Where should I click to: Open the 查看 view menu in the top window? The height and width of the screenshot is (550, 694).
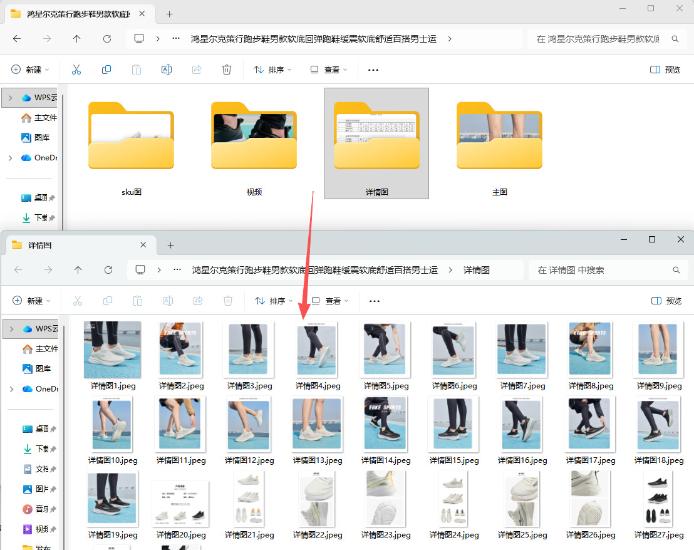pyautogui.click(x=329, y=70)
